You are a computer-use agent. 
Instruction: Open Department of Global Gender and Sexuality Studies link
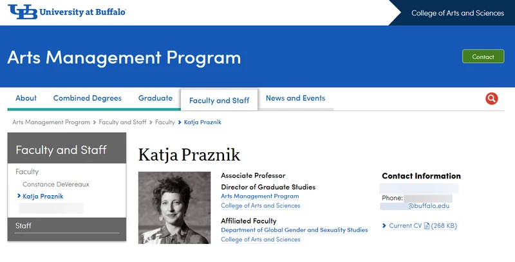pyautogui.click(x=294, y=230)
